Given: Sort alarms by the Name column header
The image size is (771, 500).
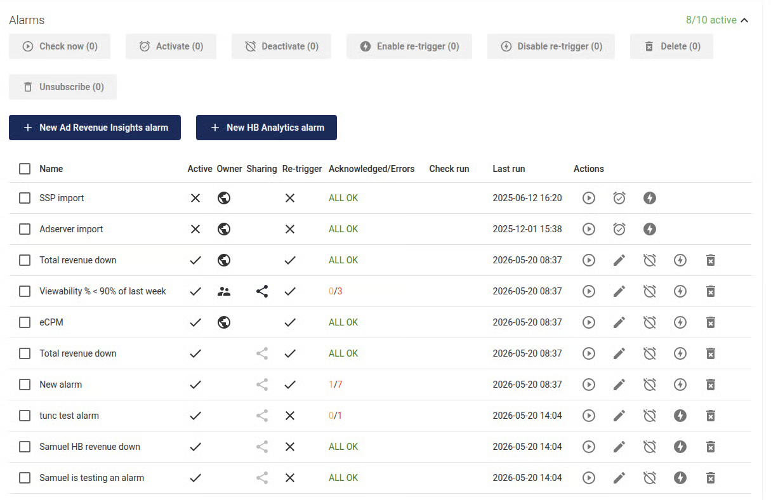Looking at the screenshot, I should coord(51,169).
